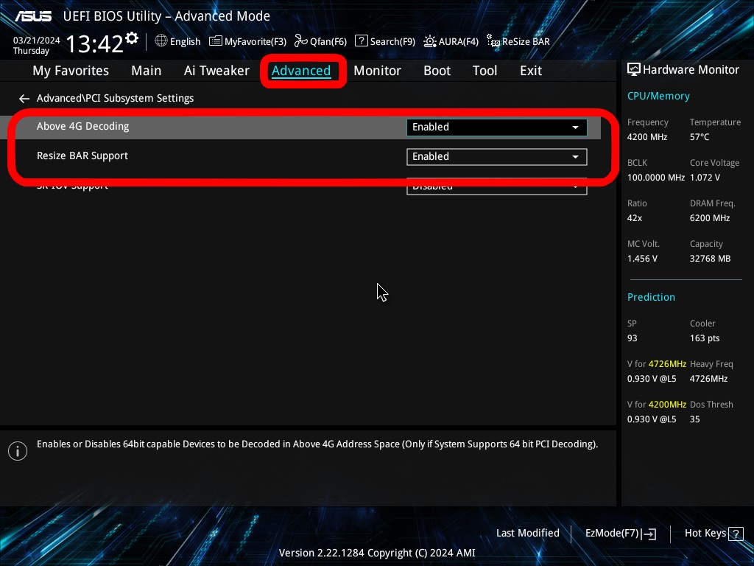
Task: Click Last Modified
Action: coord(527,534)
